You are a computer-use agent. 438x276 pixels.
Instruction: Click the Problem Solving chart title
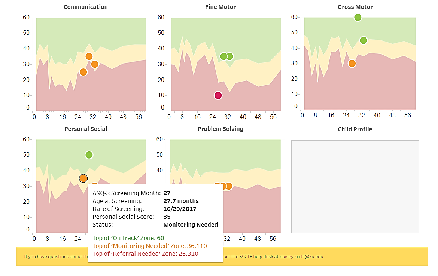click(x=220, y=129)
